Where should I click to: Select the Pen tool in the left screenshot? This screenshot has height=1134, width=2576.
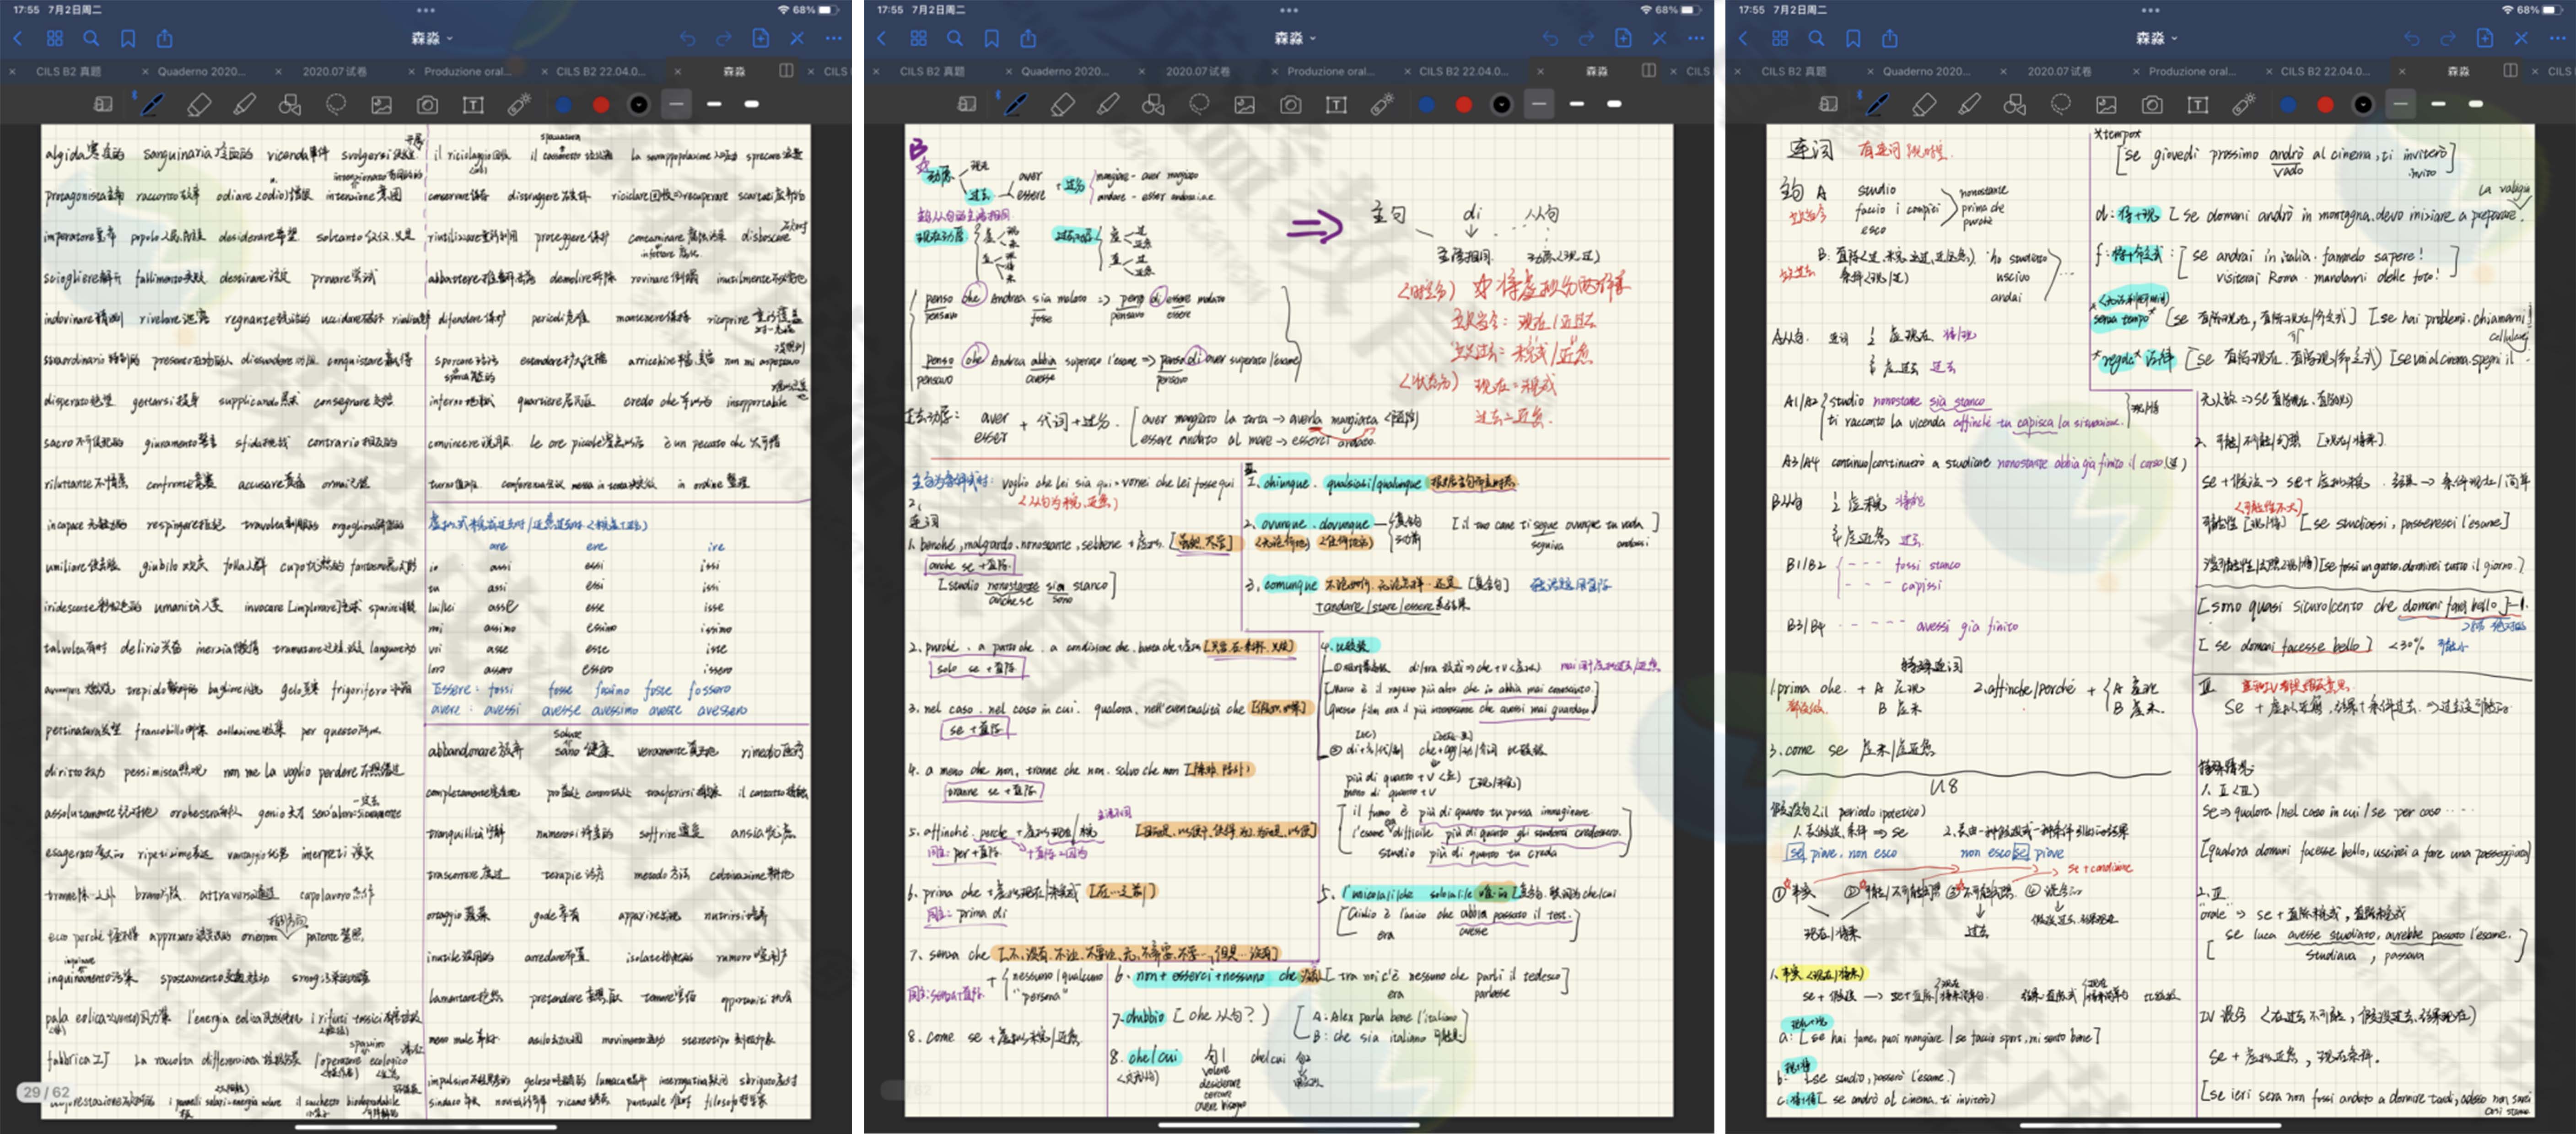152,104
